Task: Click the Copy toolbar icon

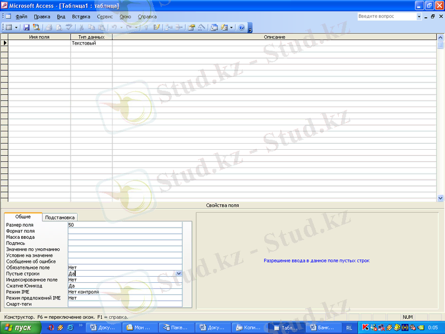Action: click(91, 27)
